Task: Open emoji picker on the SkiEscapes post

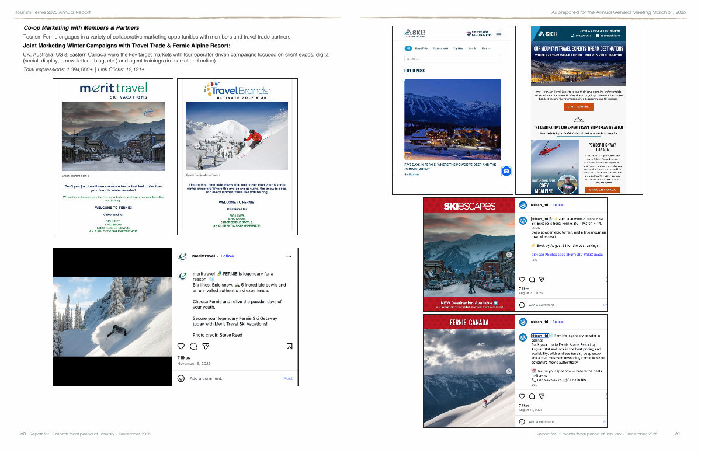Action: [x=522, y=305]
